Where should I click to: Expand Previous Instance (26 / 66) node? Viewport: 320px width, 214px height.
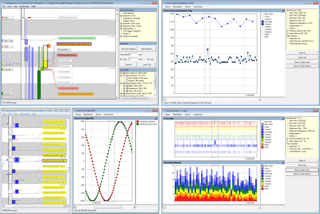pos(287,31)
